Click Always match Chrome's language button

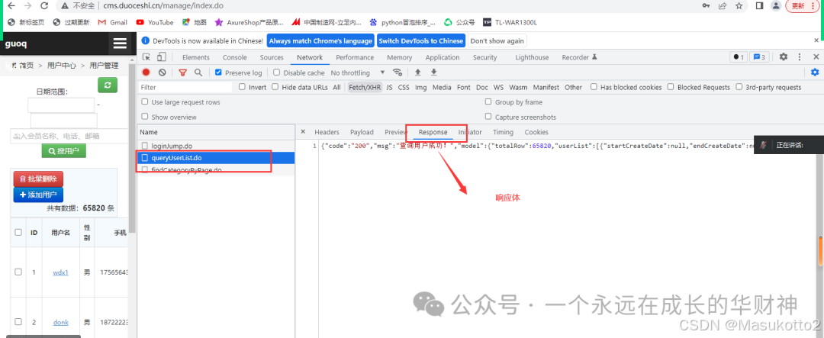pyautogui.click(x=320, y=40)
